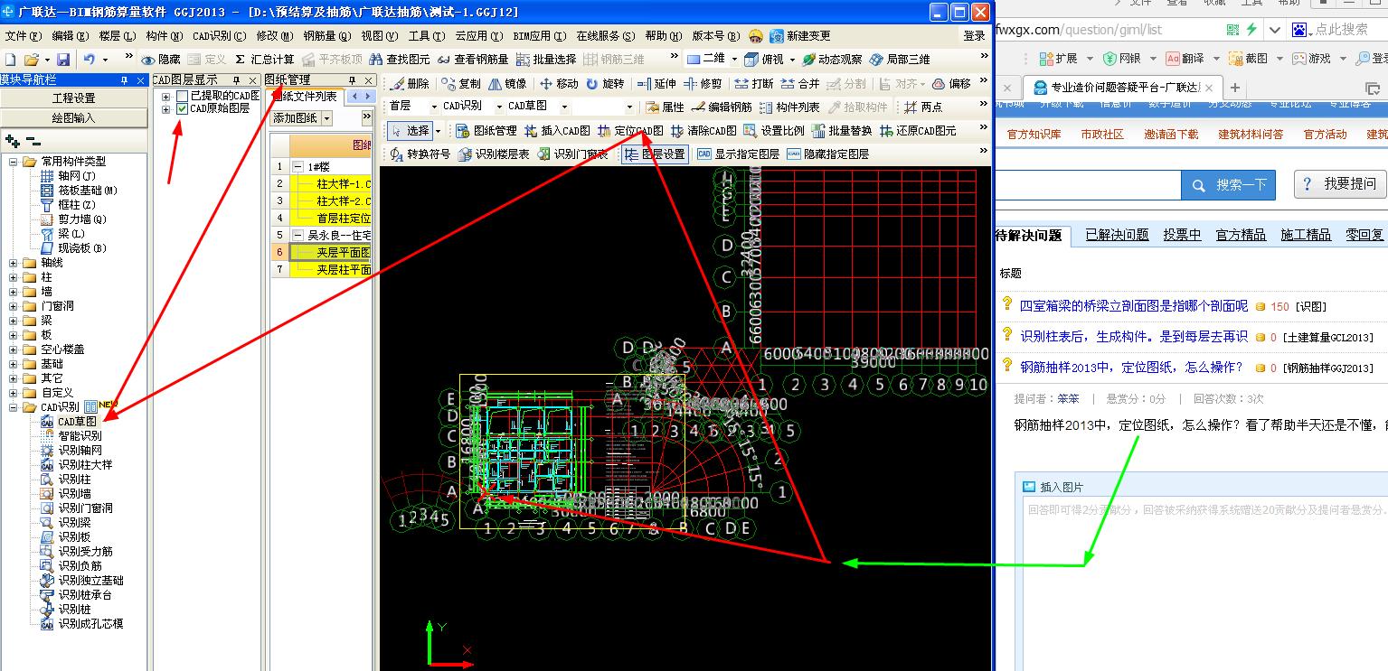Click 动态观察 dynamic orbit tool

click(832, 59)
